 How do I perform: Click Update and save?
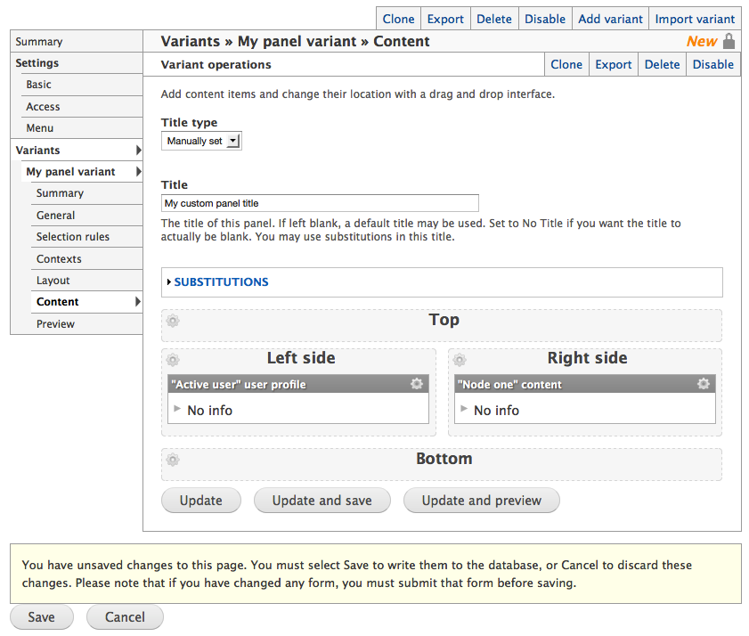click(322, 501)
